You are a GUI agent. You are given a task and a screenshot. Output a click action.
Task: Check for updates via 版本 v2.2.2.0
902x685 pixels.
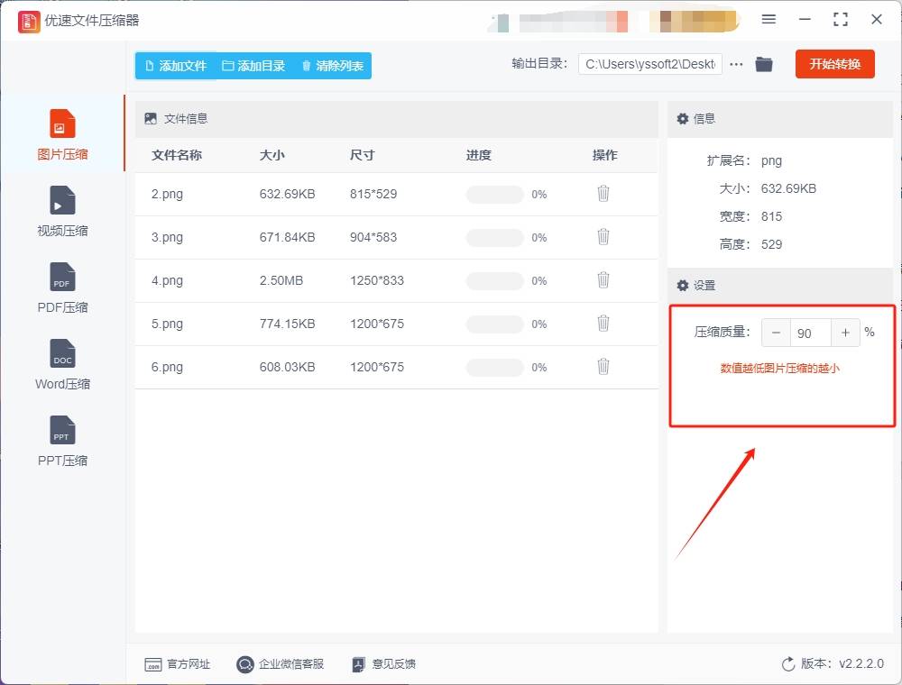tap(833, 663)
